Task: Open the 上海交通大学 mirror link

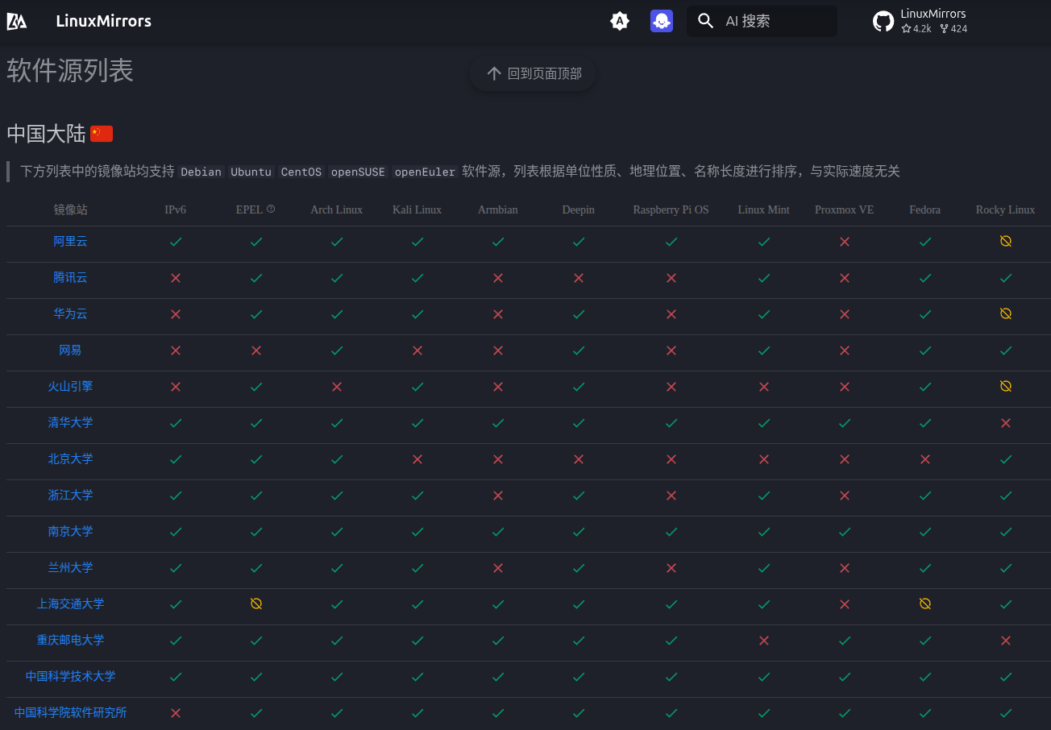Action: click(x=71, y=603)
